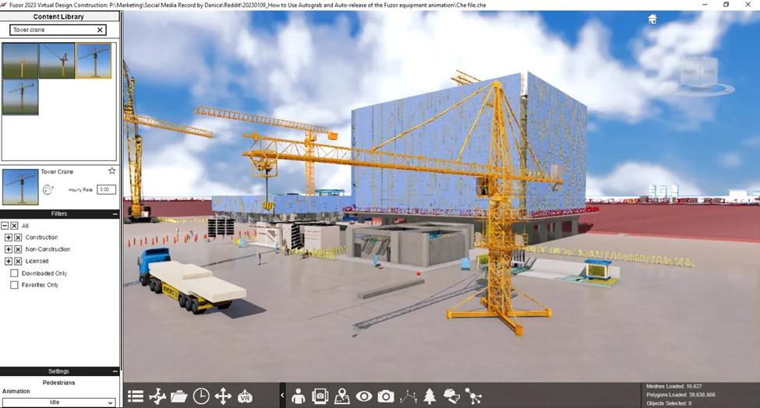Take a screenshot with the camera icon
The height and width of the screenshot is (408, 760).
coord(386,396)
